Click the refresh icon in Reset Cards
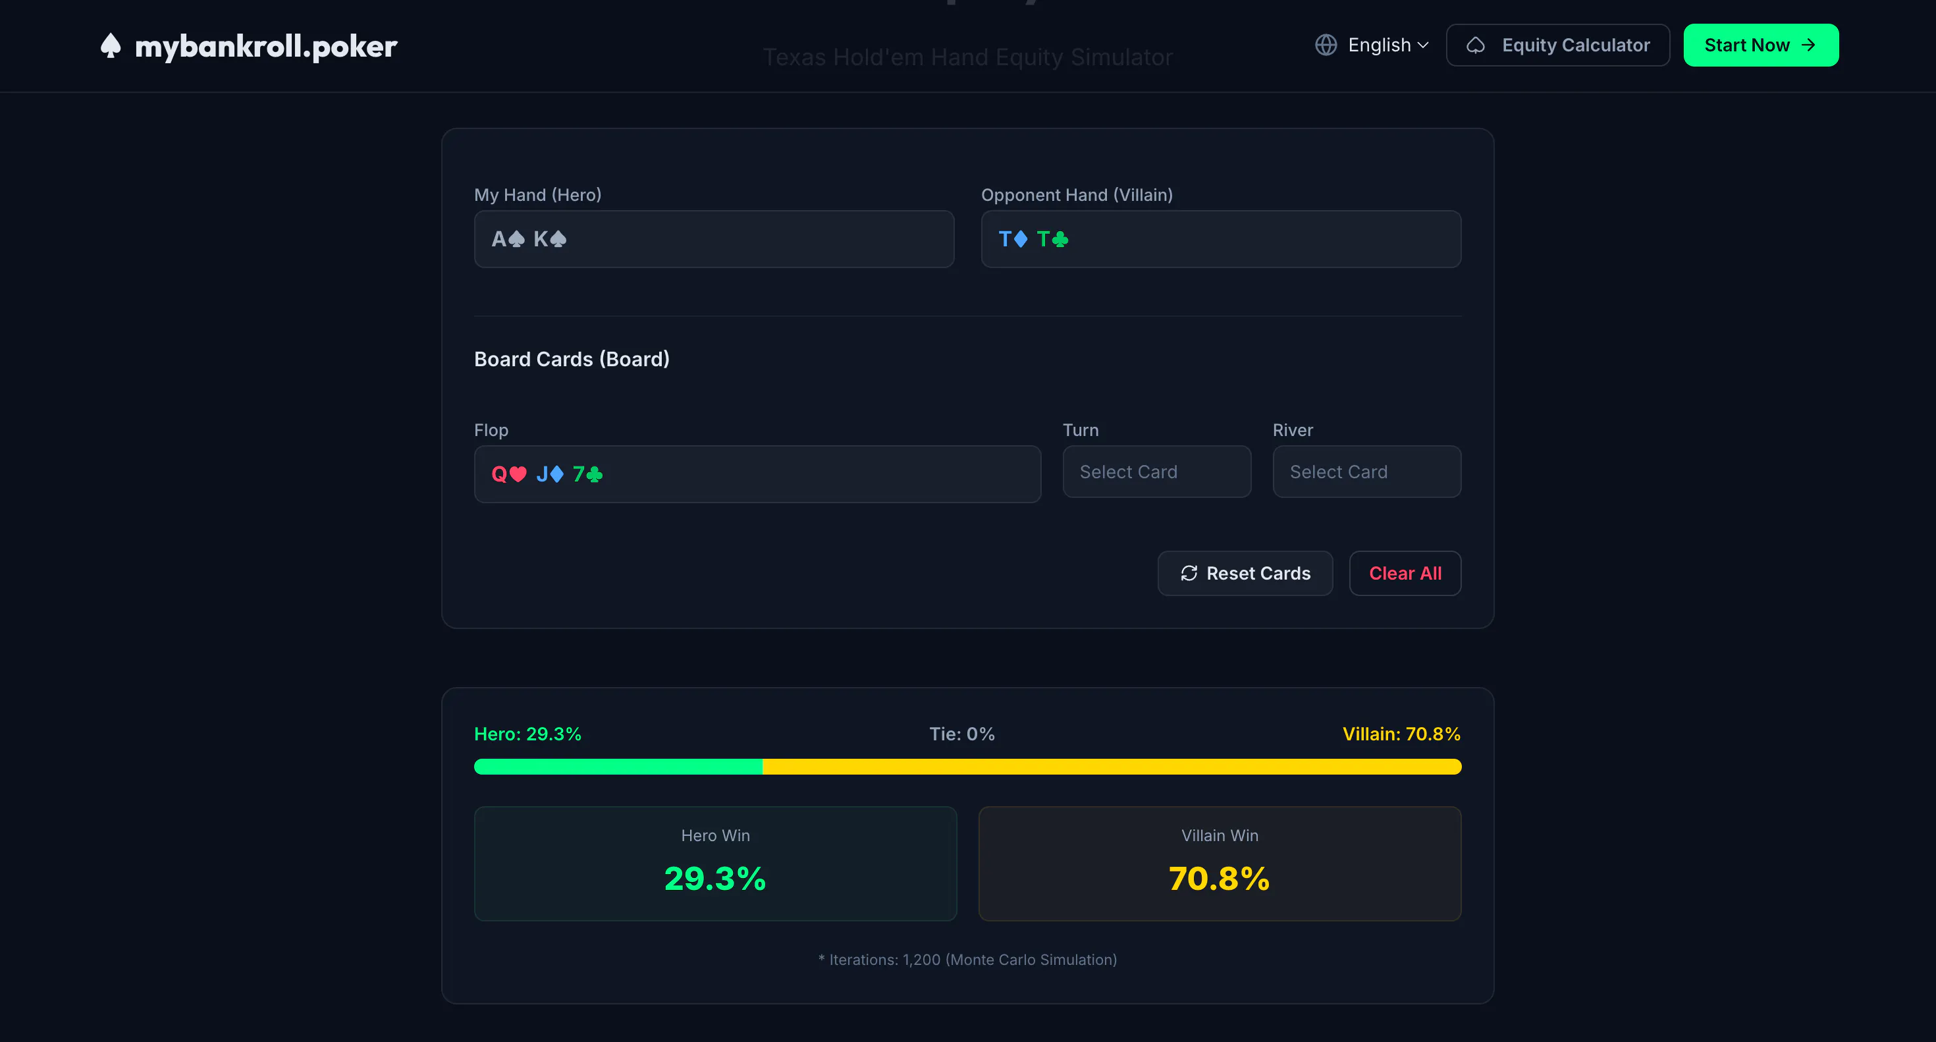The width and height of the screenshot is (1936, 1042). point(1189,574)
